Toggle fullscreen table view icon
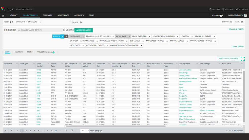Screen dimensions: 249x140 pyautogui.click(x=243, y=59)
